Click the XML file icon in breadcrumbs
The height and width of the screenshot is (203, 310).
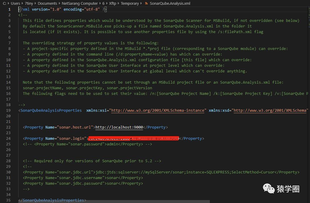pos(146,3)
